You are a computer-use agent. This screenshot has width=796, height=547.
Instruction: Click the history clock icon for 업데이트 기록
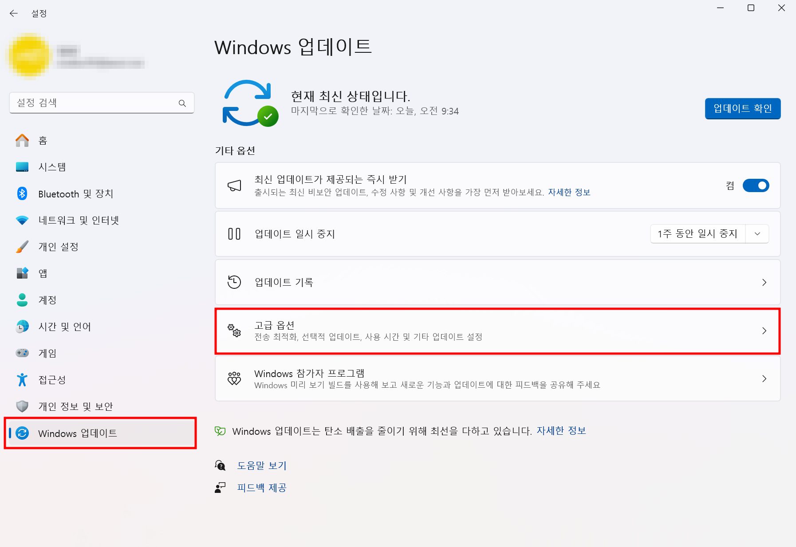point(234,282)
